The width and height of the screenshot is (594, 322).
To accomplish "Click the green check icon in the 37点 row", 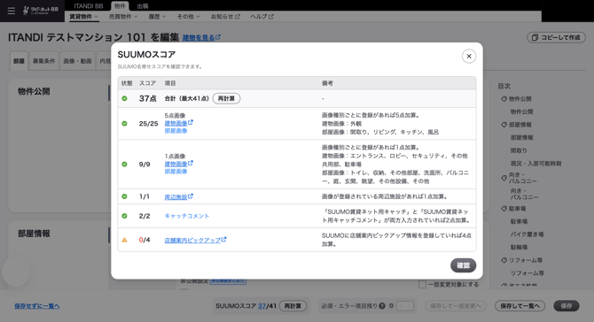I will tap(124, 99).
